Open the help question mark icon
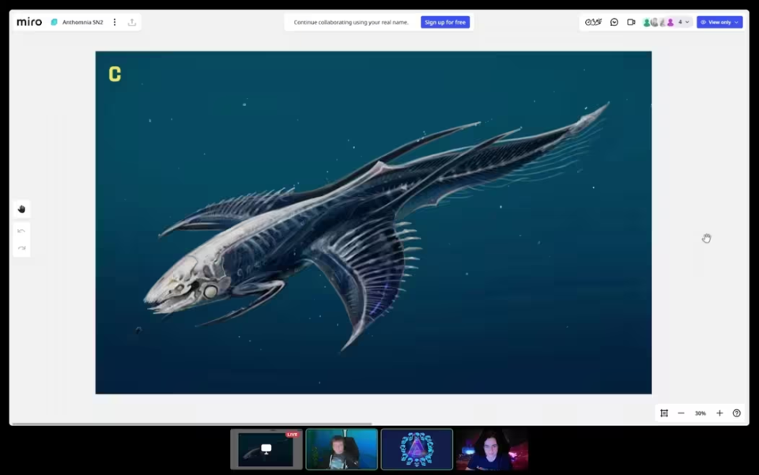Image resolution: width=759 pixels, height=475 pixels. click(x=737, y=413)
